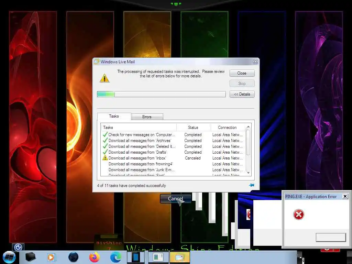Click the red error icon in PING.EXE dialog
The height and width of the screenshot is (264, 352).
pos(299,214)
